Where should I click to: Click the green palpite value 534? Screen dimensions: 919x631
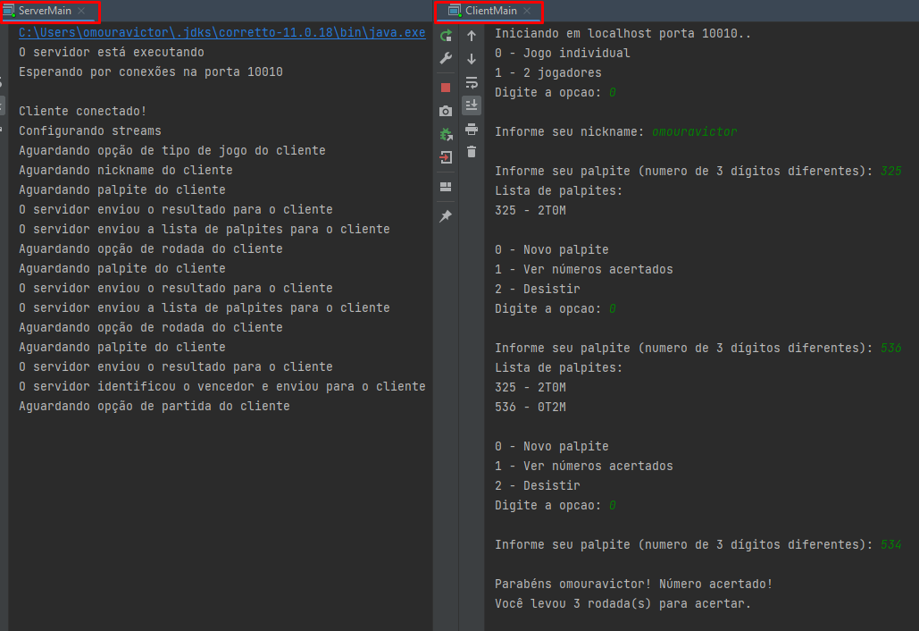[x=891, y=544]
